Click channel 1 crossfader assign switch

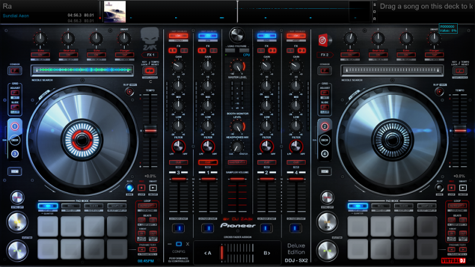pyautogui.click(x=208, y=228)
